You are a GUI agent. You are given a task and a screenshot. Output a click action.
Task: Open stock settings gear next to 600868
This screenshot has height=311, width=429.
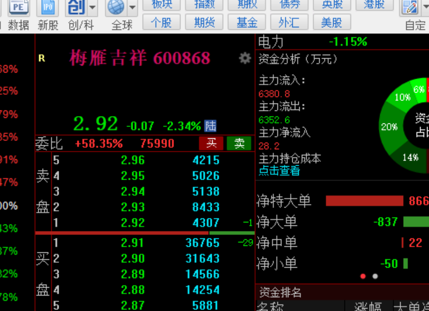tap(245, 58)
